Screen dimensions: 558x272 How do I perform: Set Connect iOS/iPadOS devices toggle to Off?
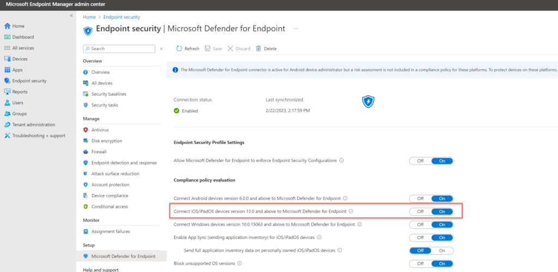pos(420,211)
